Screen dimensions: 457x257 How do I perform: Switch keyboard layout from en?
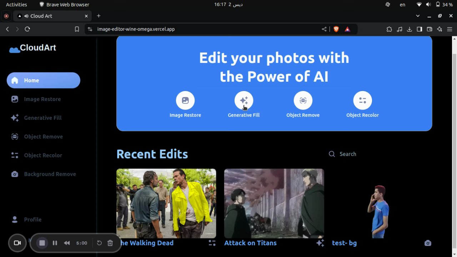tap(402, 4)
